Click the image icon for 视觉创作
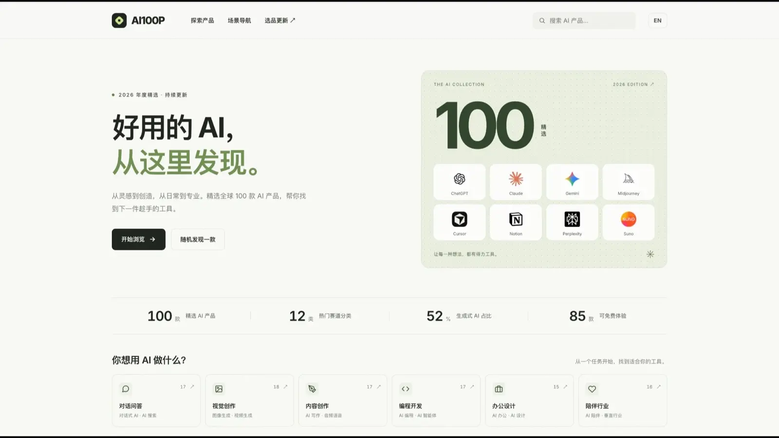This screenshot has width=779, height=438. [x=219, y=389]
